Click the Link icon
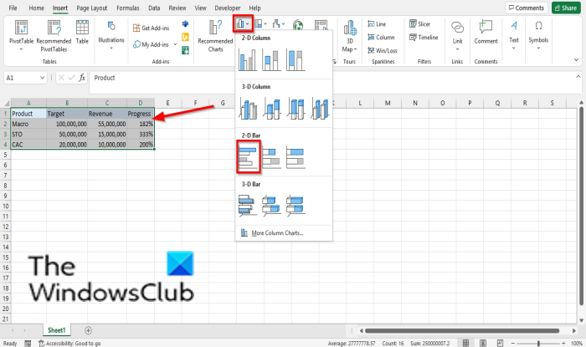 pos(457,28)
